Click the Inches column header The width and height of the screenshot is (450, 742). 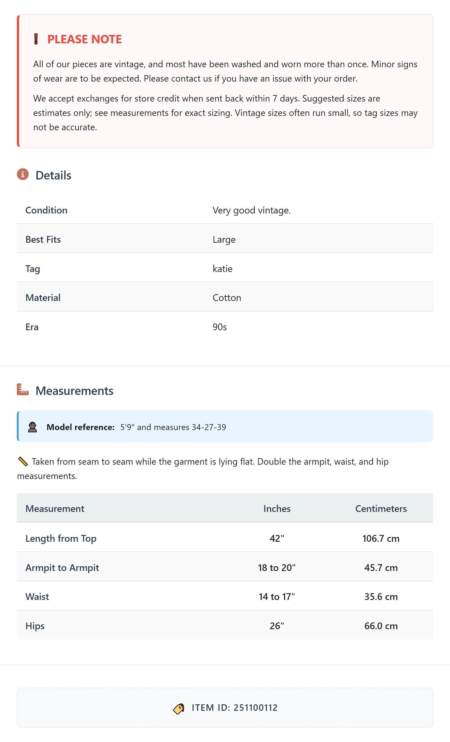click(277, 509)
